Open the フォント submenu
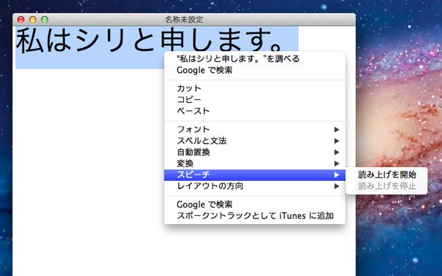 click(x=255, y=129)
